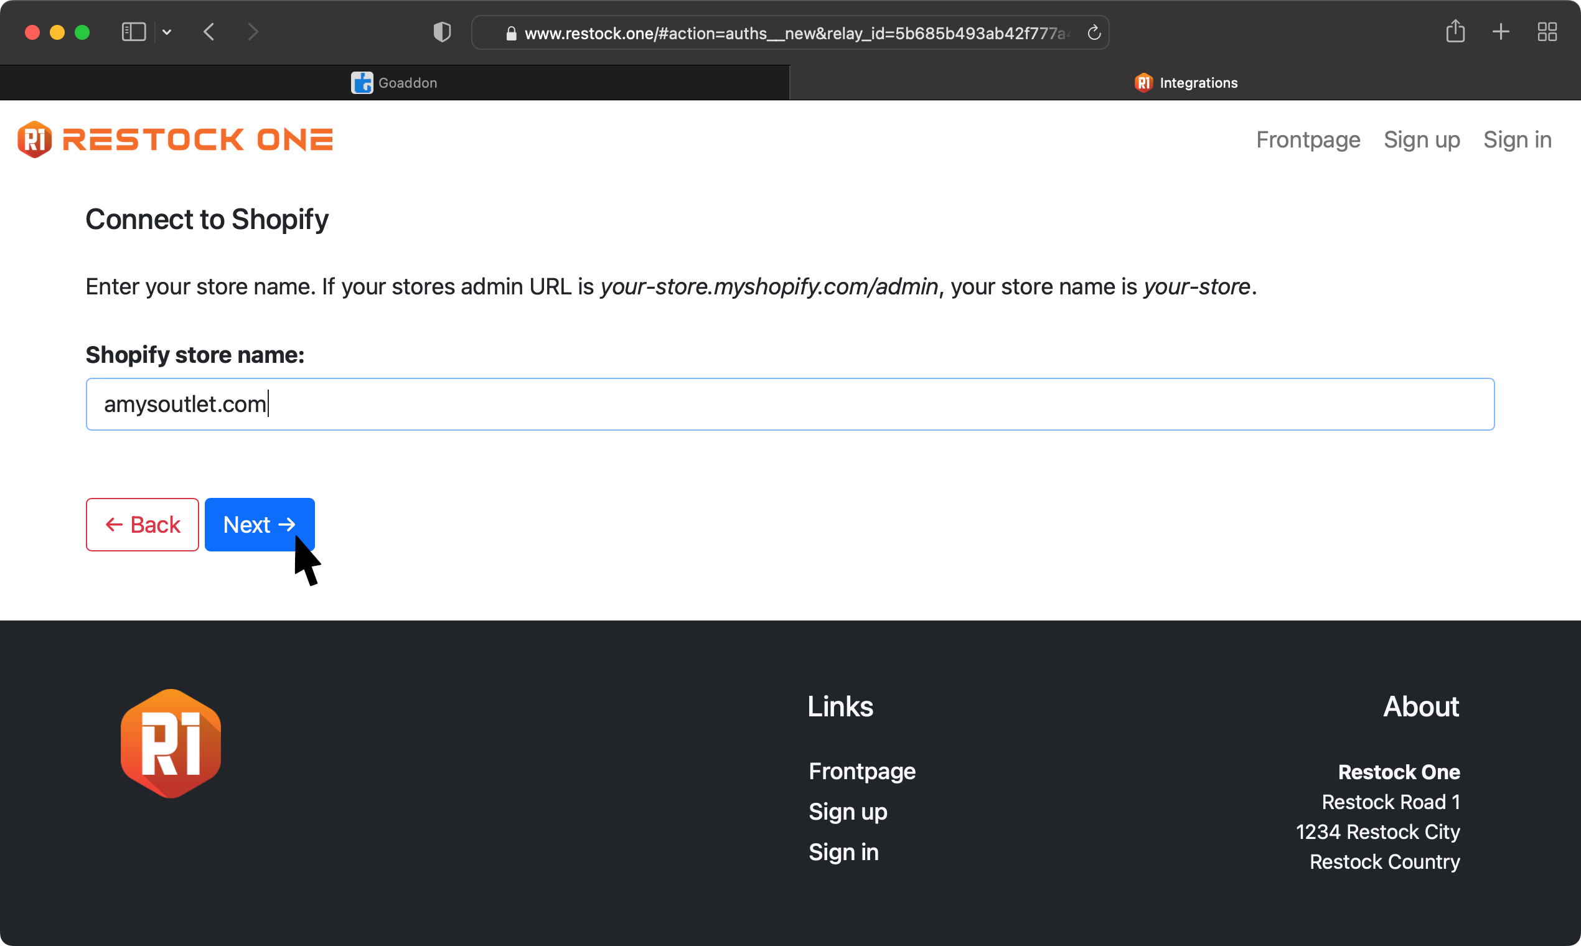The image size is (1581, 946).
Task: Open the footer Sign in link
Action: [843, 852]
